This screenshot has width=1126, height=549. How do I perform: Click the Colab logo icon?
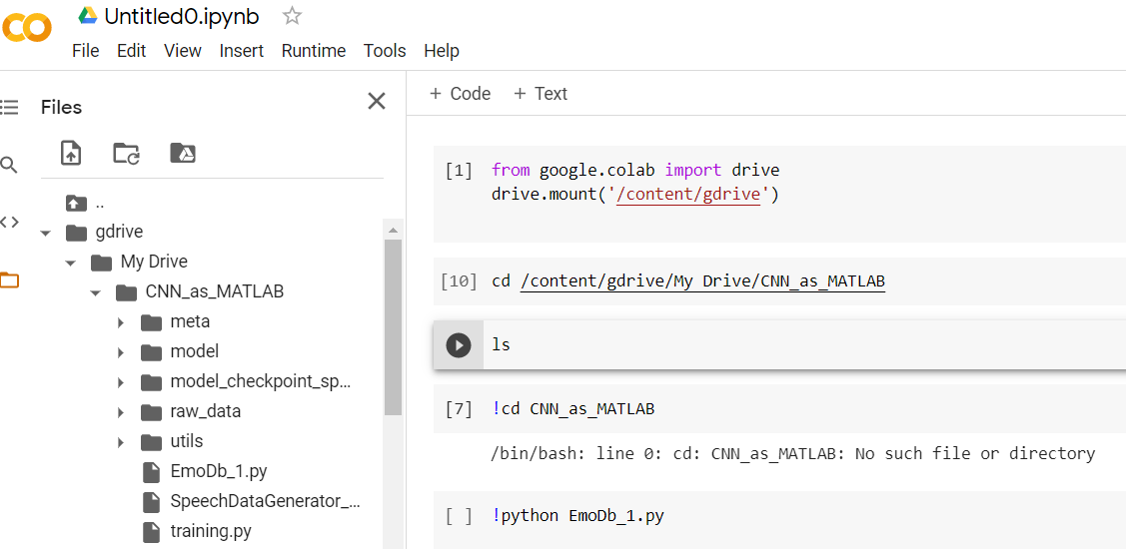(x=26, y=28)
